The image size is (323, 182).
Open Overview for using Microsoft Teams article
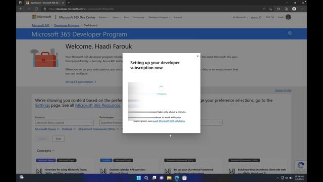click(66, 171)
